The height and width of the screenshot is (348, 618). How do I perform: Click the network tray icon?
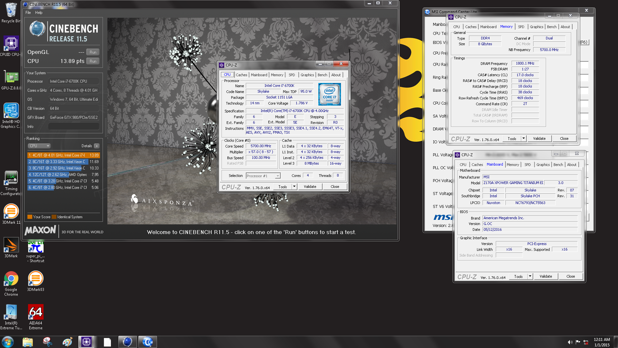[586, 342]
